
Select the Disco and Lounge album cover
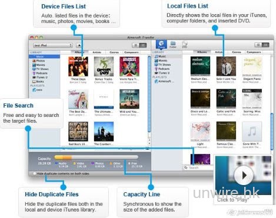click(x=200, y=99)
